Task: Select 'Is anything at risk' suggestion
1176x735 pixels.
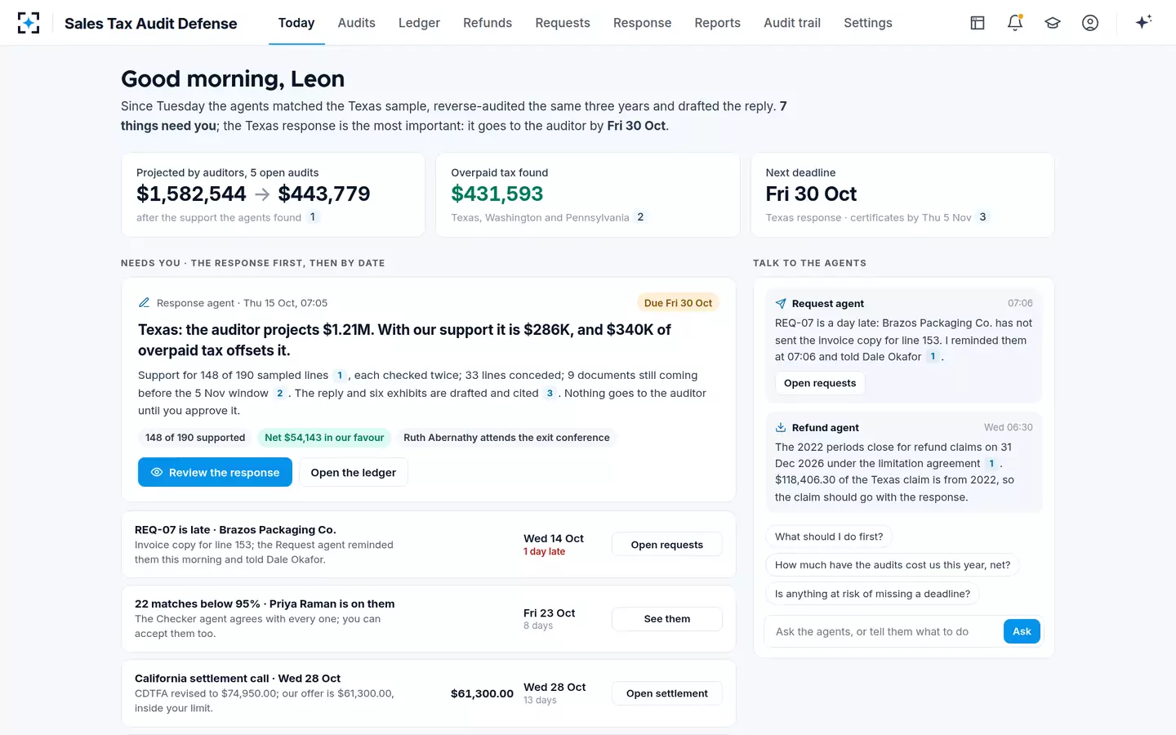Action: tap(872, 594)
